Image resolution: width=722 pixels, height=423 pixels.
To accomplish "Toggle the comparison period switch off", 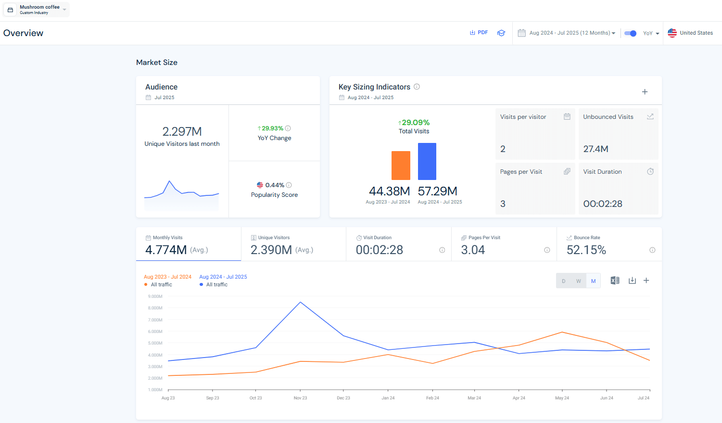I will (x=630, y=33).
